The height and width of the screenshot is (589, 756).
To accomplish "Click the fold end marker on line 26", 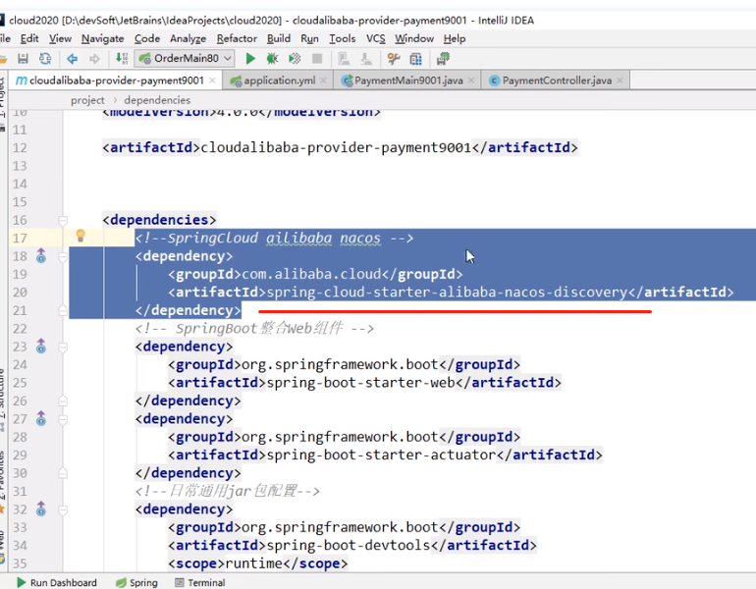I will (x=63, y=402).
